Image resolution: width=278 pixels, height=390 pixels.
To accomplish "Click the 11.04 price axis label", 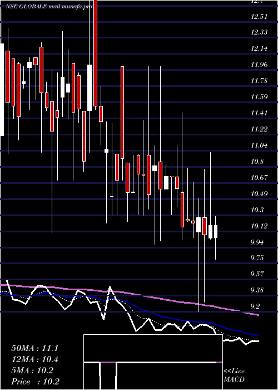I will click(259, 145).
